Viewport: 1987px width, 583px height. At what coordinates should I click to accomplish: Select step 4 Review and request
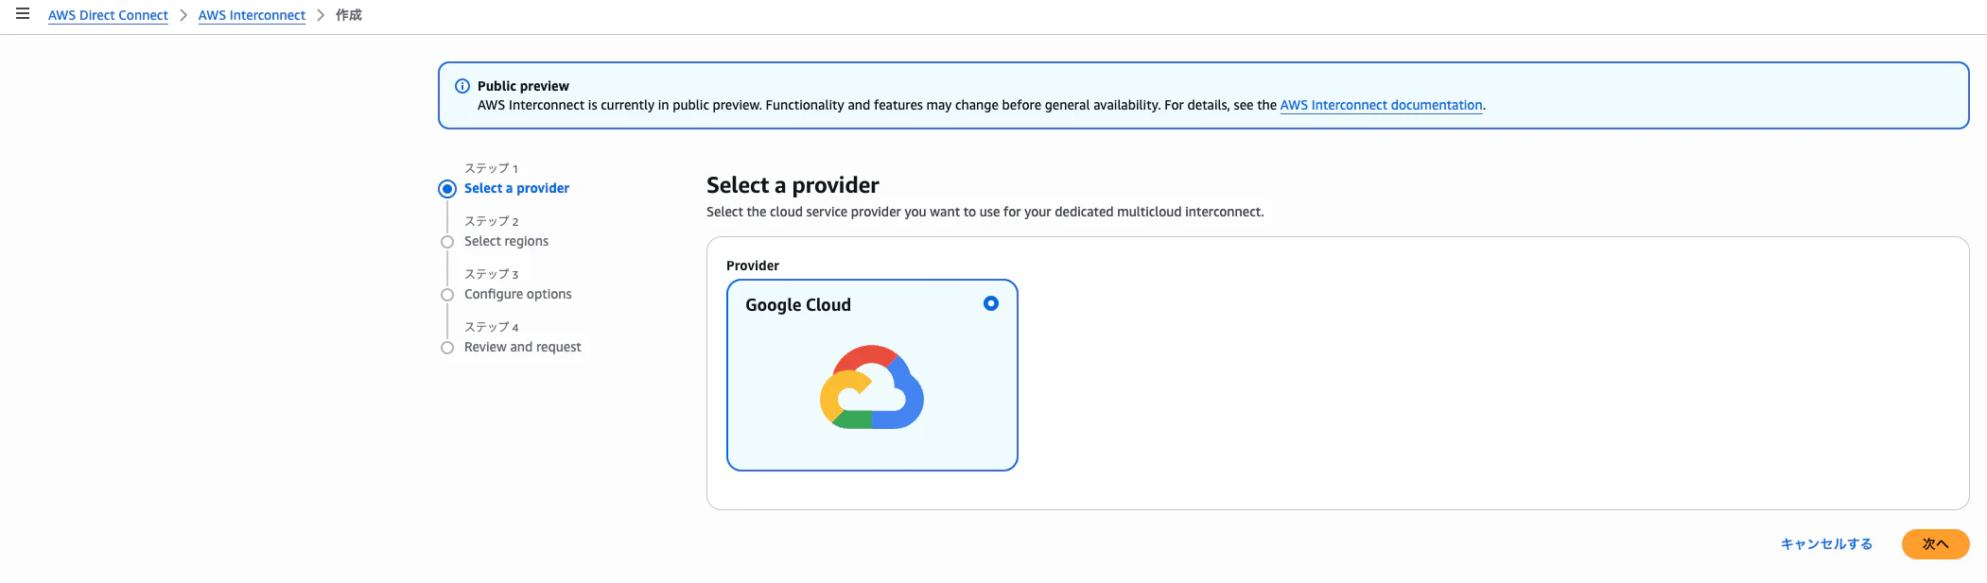[x=522, y=347]
